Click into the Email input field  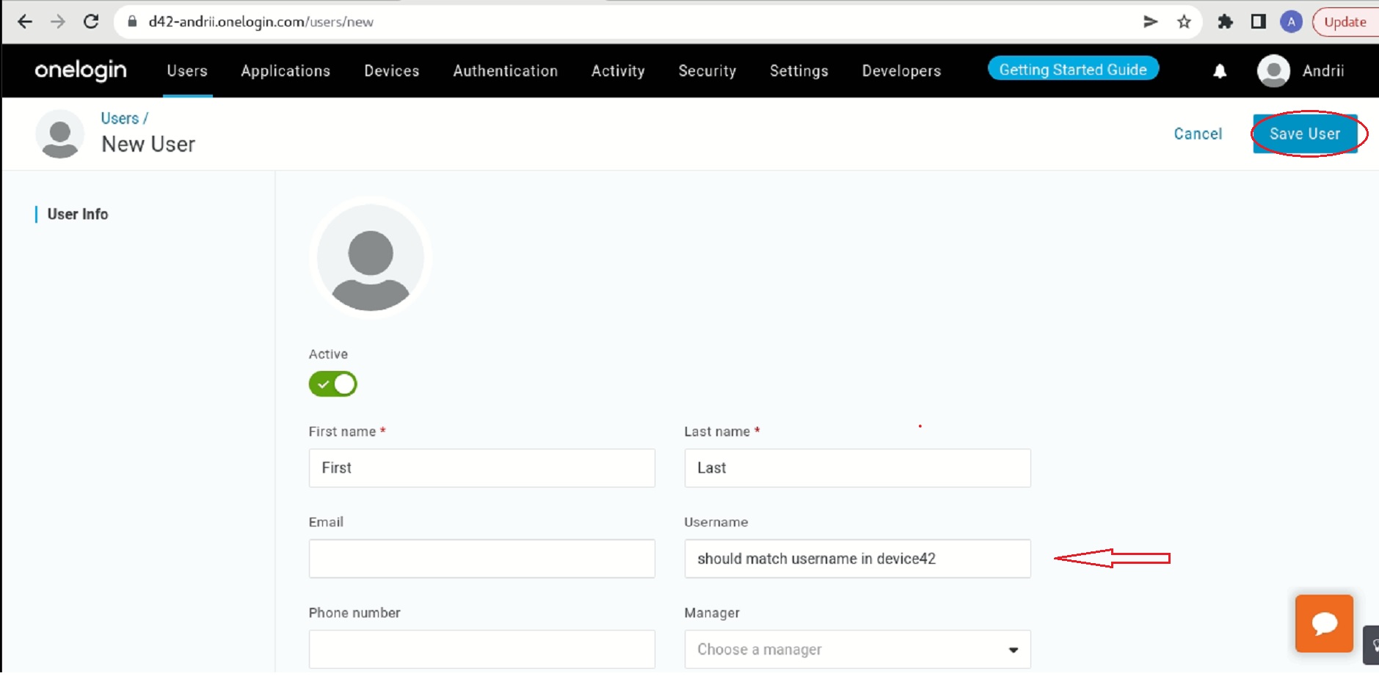click(x=481, y=559)
